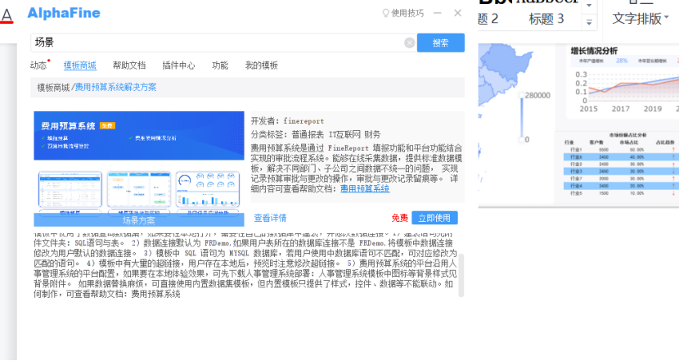Image resolution: width=679 pixels, height=361 pixels.
Task: Click the red underlined A font color icon
Action: [6, 17]
